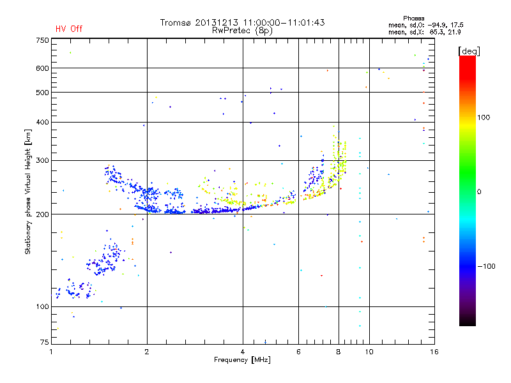Click the colorbar phase color scale
This screenshot has width=511, height=383.
pyautogui.click(x=468, y=190)
